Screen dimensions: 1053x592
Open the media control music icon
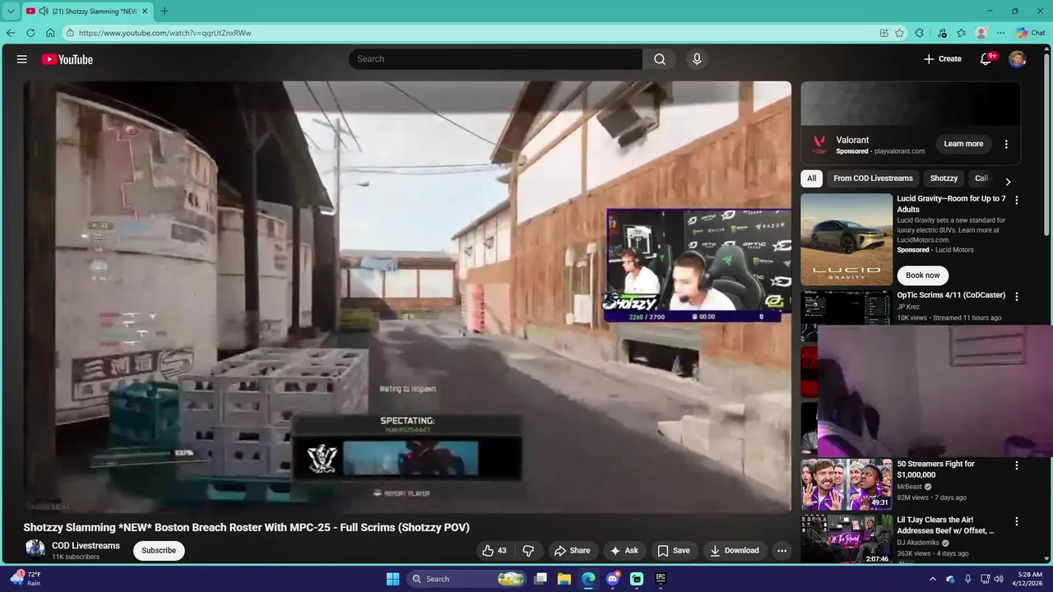[x=942, y=33]
